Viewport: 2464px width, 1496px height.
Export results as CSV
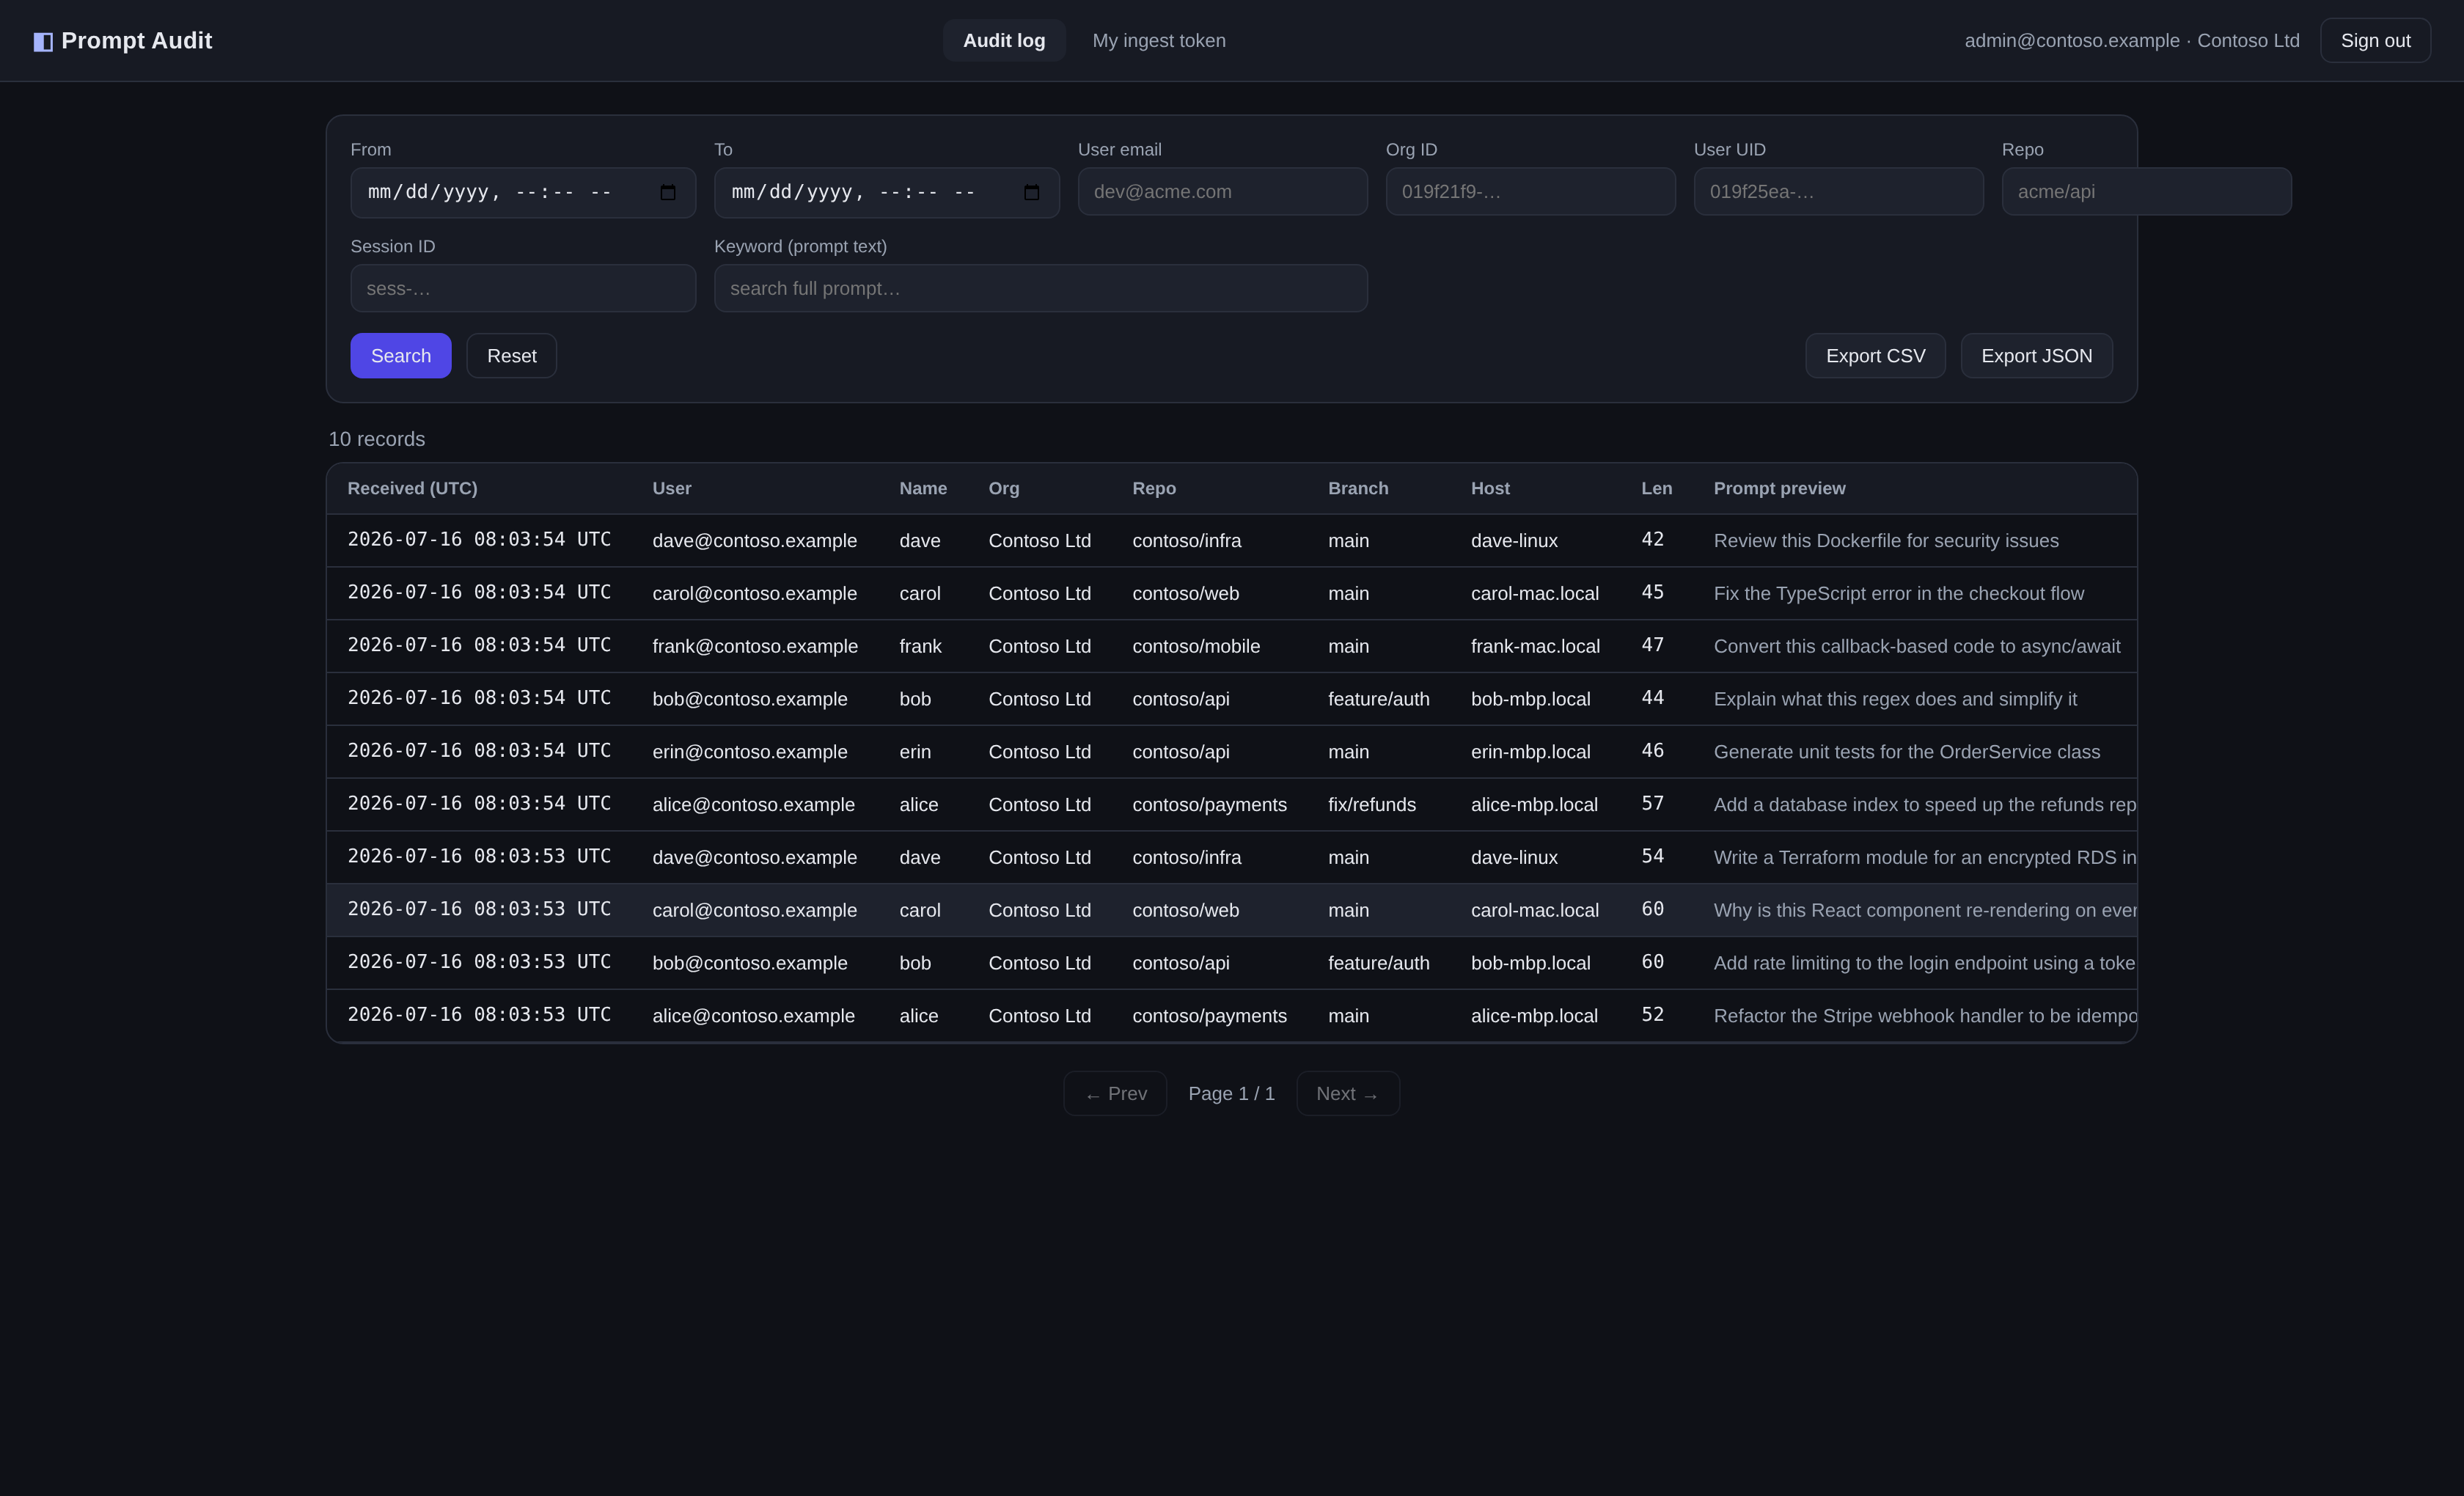point(1875,356)
